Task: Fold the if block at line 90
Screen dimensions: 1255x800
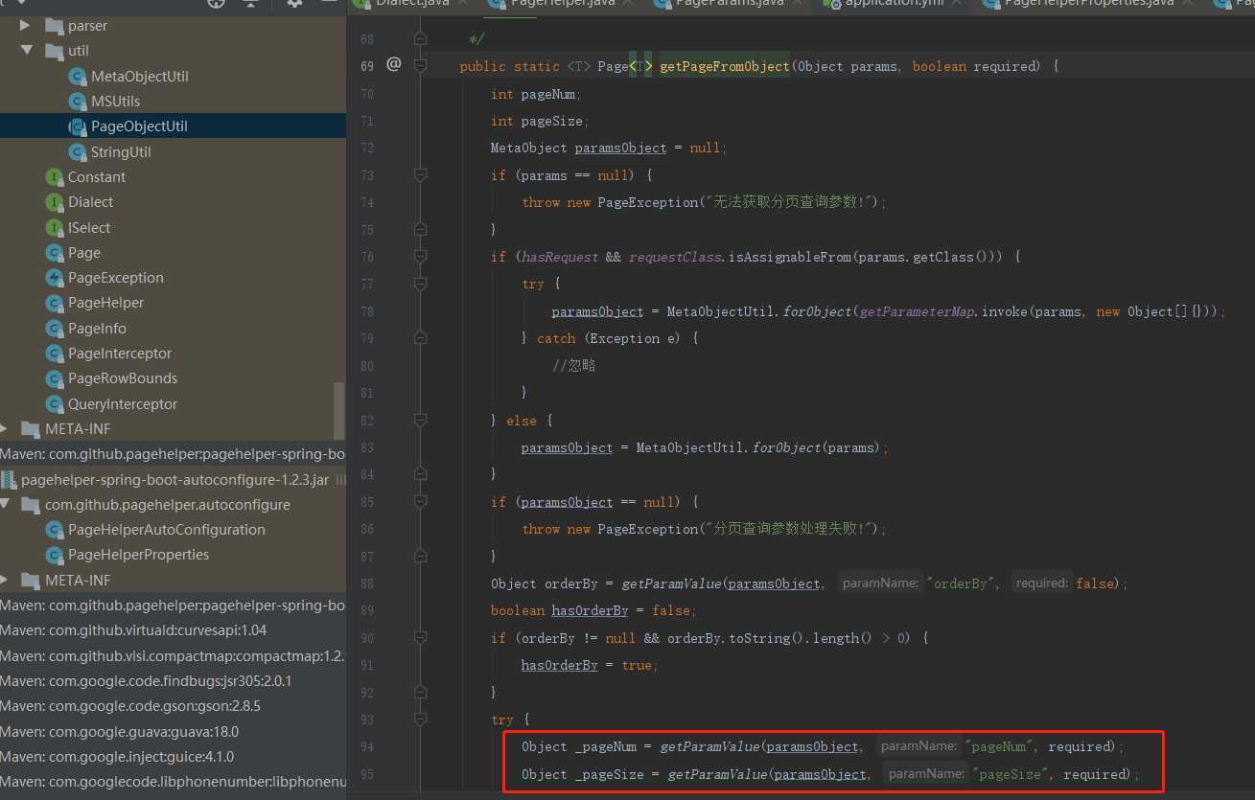Action: pyautogui.click(x=420, y=638)
